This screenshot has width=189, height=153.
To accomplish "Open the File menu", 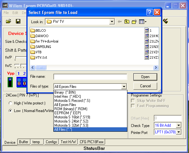I will pos(6,13).
